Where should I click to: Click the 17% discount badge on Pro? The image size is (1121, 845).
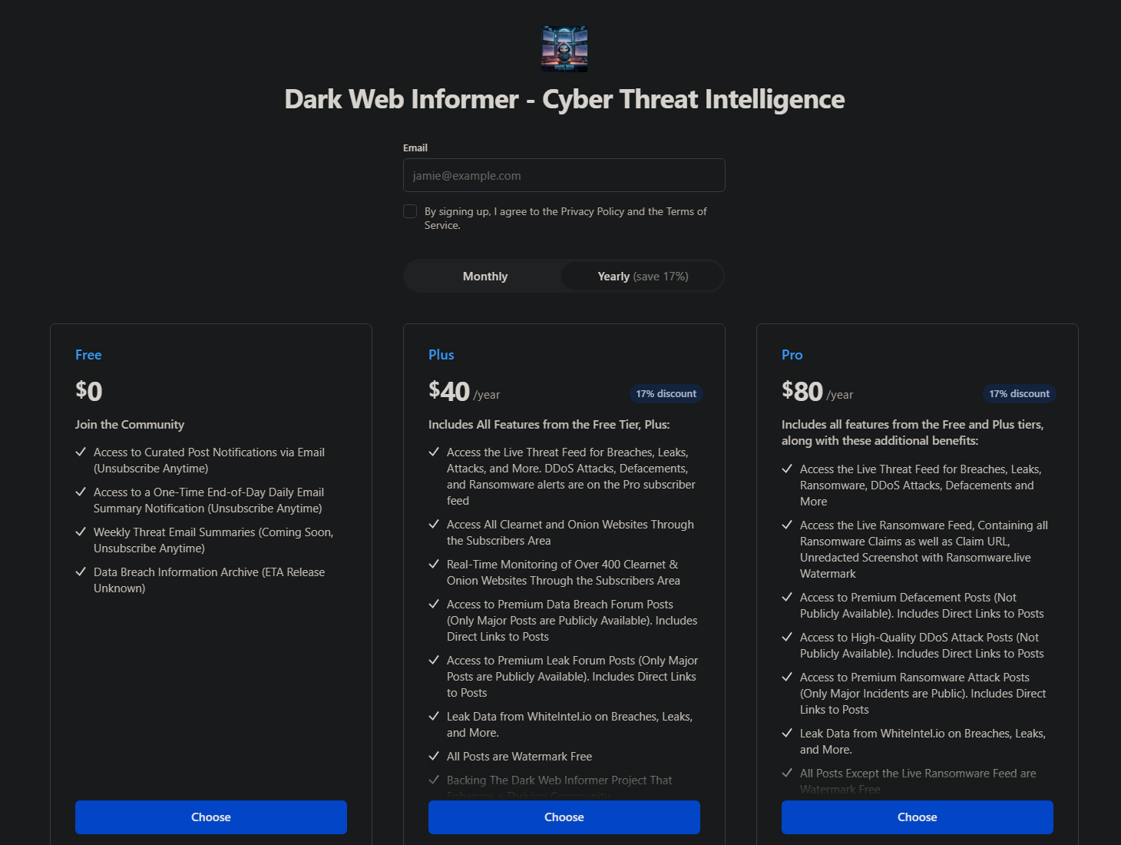(x=1019, y=394)
